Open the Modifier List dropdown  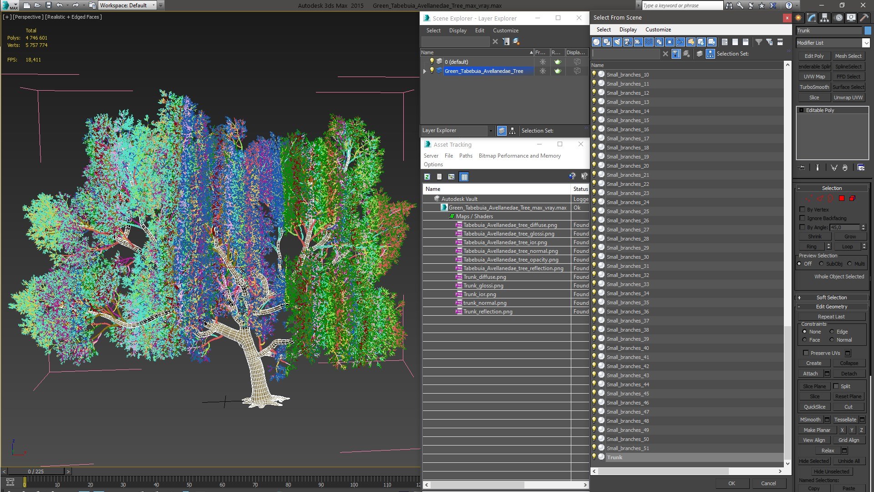[x=866, y=43]
